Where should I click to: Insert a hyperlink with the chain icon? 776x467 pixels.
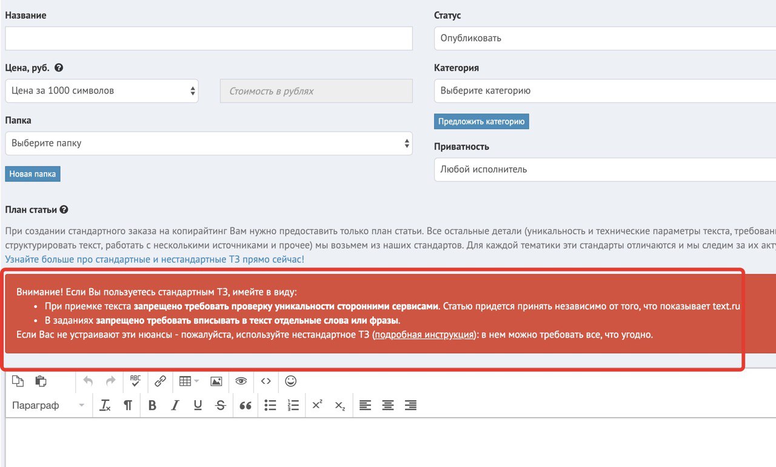pos(160,381)
